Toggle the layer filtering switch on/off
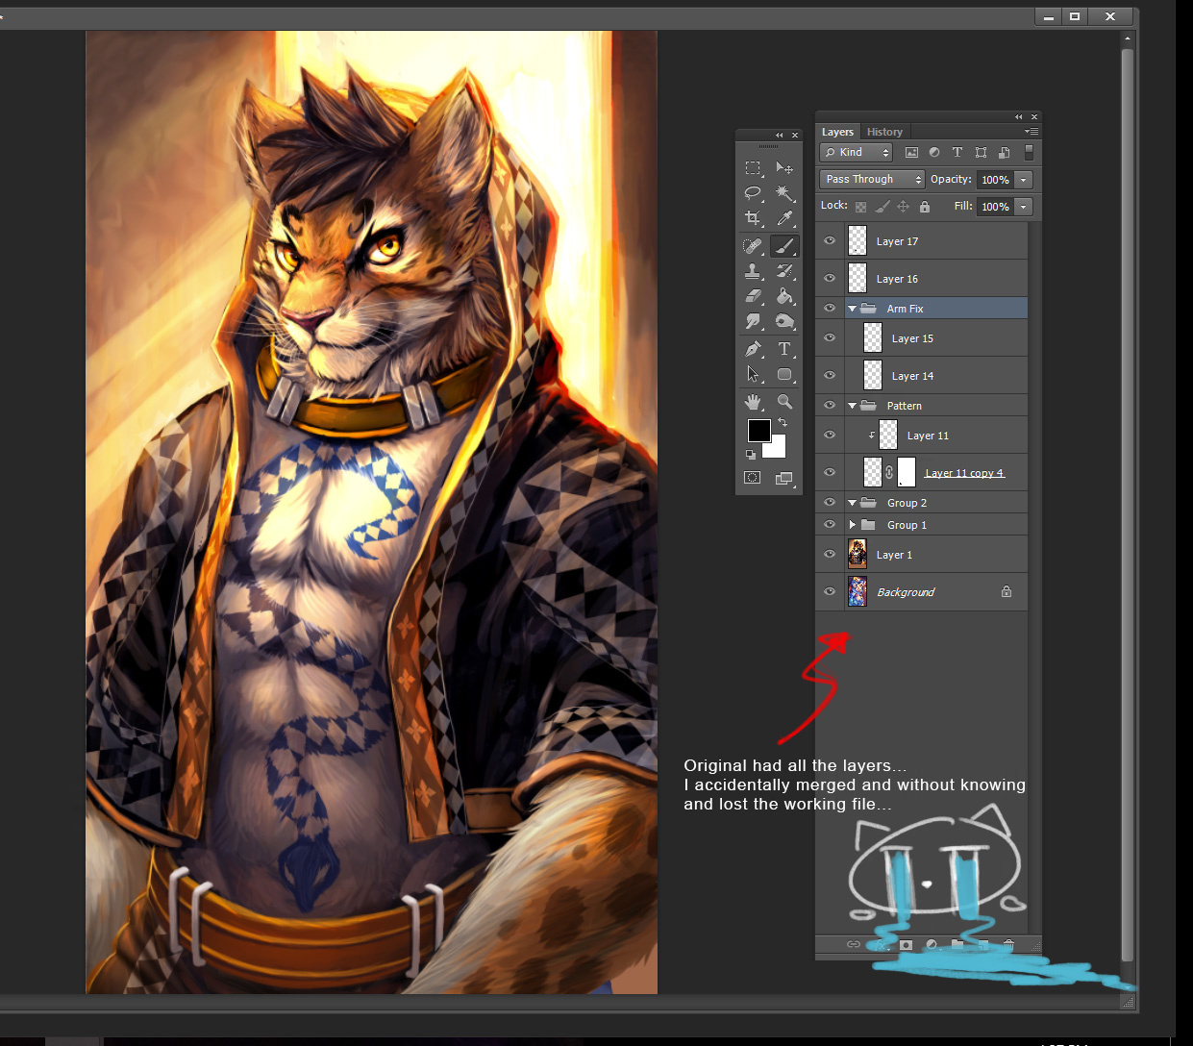Viewport: 1193px width, 1046px height. click(1029, 152)
